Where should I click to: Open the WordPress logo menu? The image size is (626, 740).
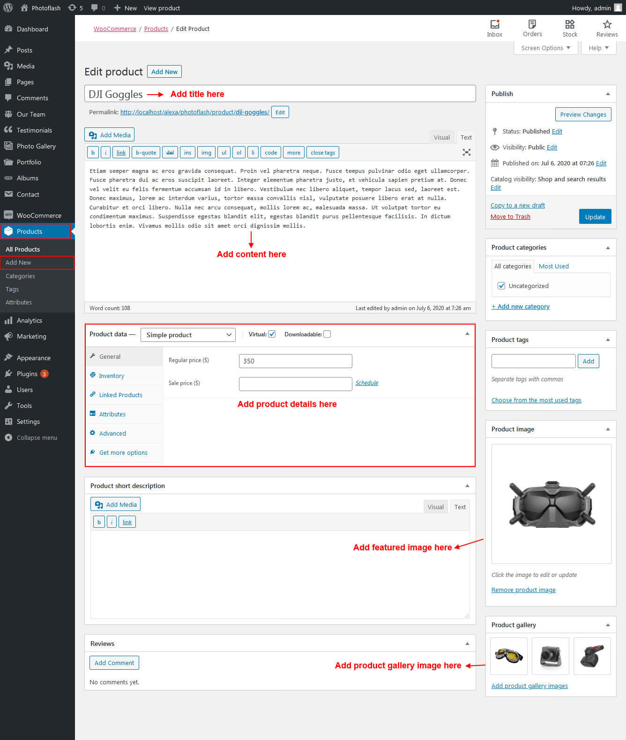pyautogui.click(x=8, y=7)
